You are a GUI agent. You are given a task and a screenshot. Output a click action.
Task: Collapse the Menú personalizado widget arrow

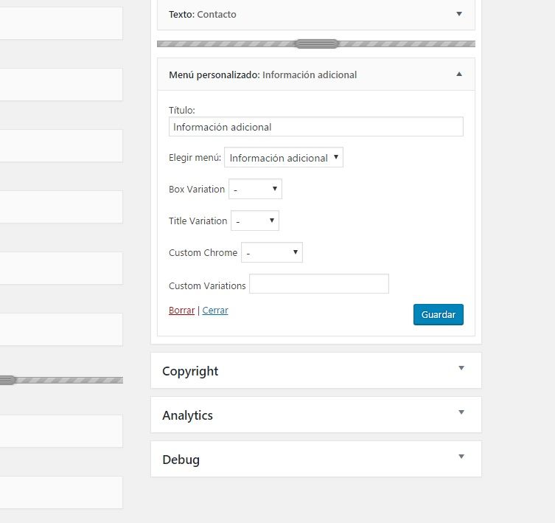pyautogui.click(x=459, y=74)
